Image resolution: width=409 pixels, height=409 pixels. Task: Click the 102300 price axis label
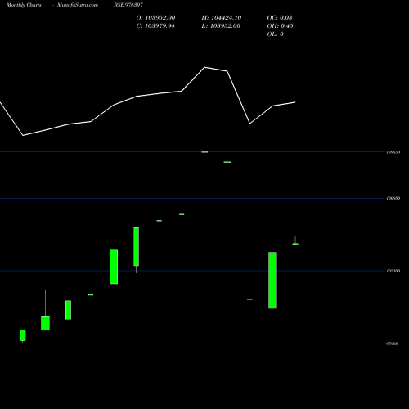click(393, 271)
